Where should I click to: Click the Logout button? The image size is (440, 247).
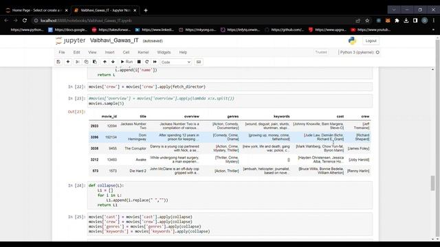(x=371, y=41)
